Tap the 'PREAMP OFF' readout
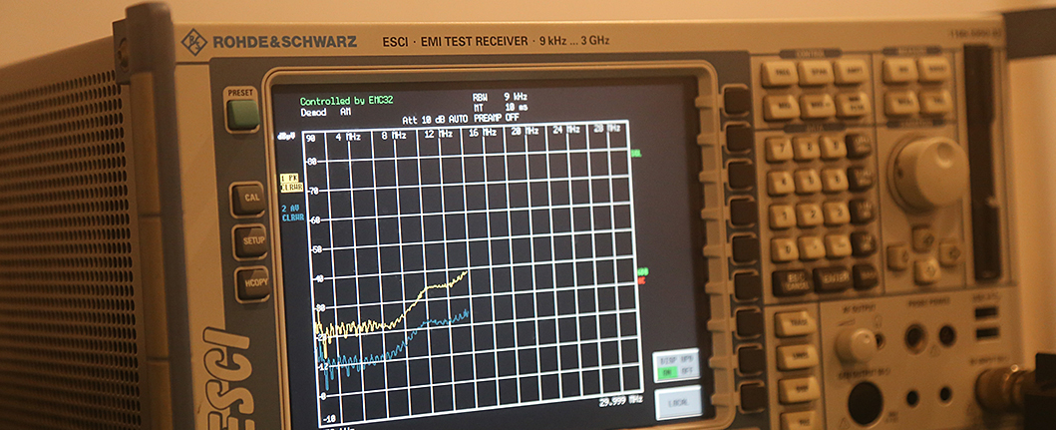Image resolution: width=1057 pixels, height=430 pixels. 496,118
